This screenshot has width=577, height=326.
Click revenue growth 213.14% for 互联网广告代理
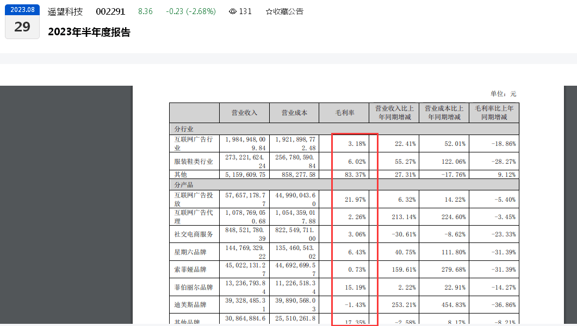[404, 217]
